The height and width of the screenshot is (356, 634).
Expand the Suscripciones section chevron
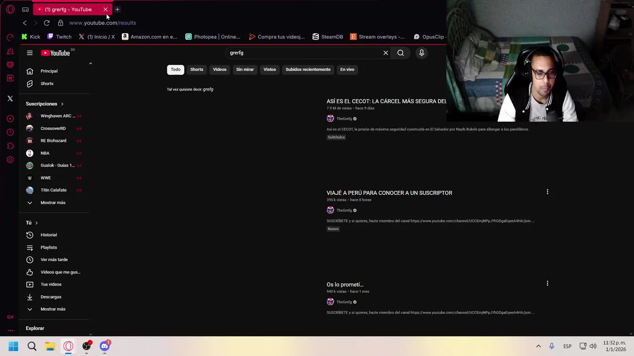(x=62, y=104)
